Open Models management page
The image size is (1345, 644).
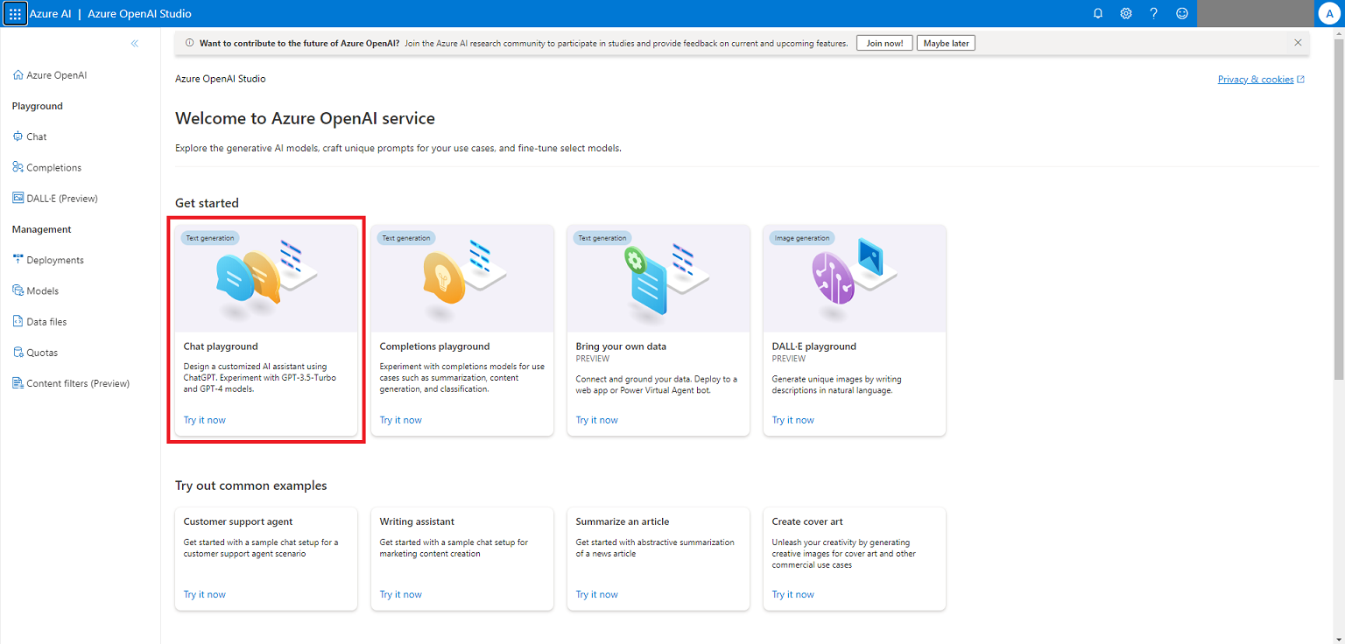point(42,290)
